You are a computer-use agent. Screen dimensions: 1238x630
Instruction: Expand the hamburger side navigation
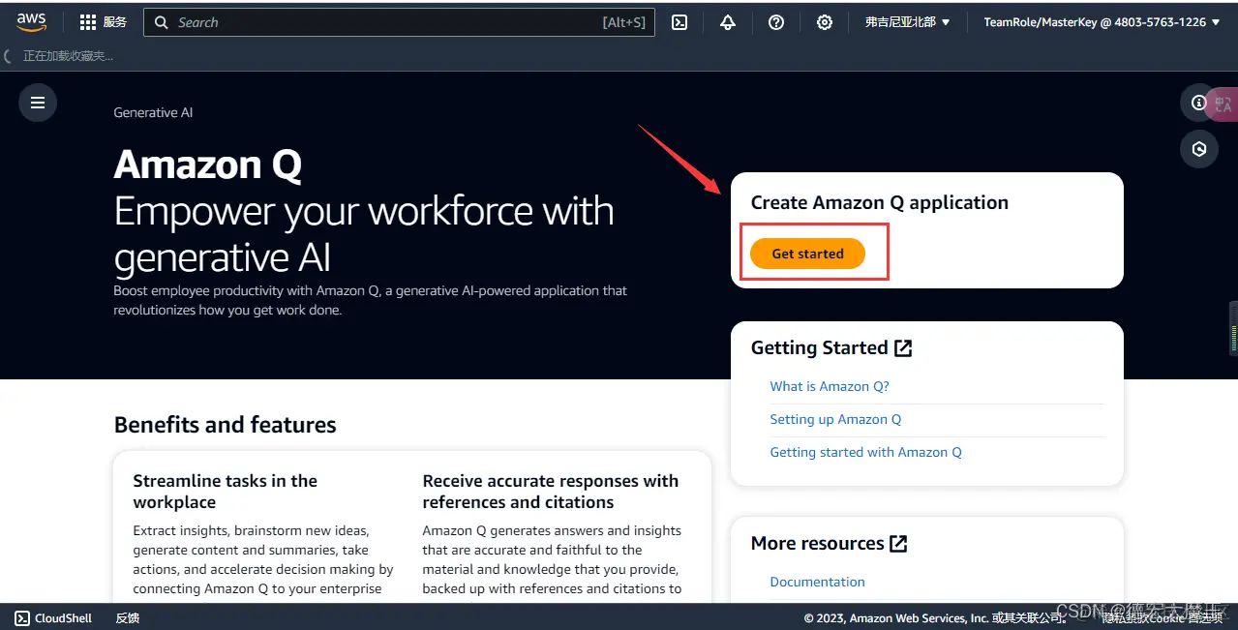(38, 103)
